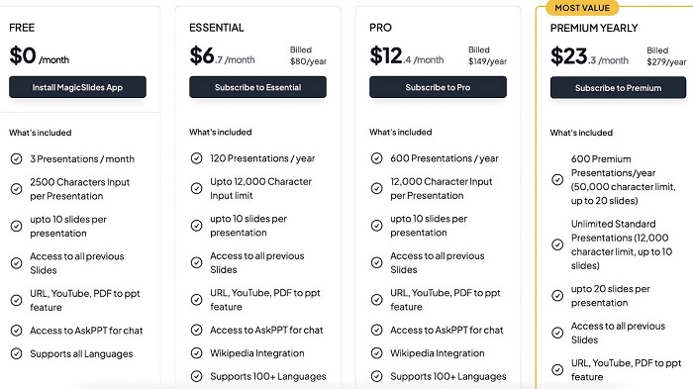Click checkmark beside Pro's Access to AskPPT
This screenshot has width=693, height=389.
(x=376, y=330)
